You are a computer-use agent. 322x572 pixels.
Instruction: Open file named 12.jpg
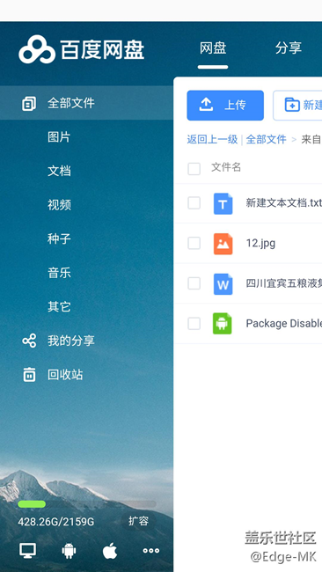tap(260, 243)
